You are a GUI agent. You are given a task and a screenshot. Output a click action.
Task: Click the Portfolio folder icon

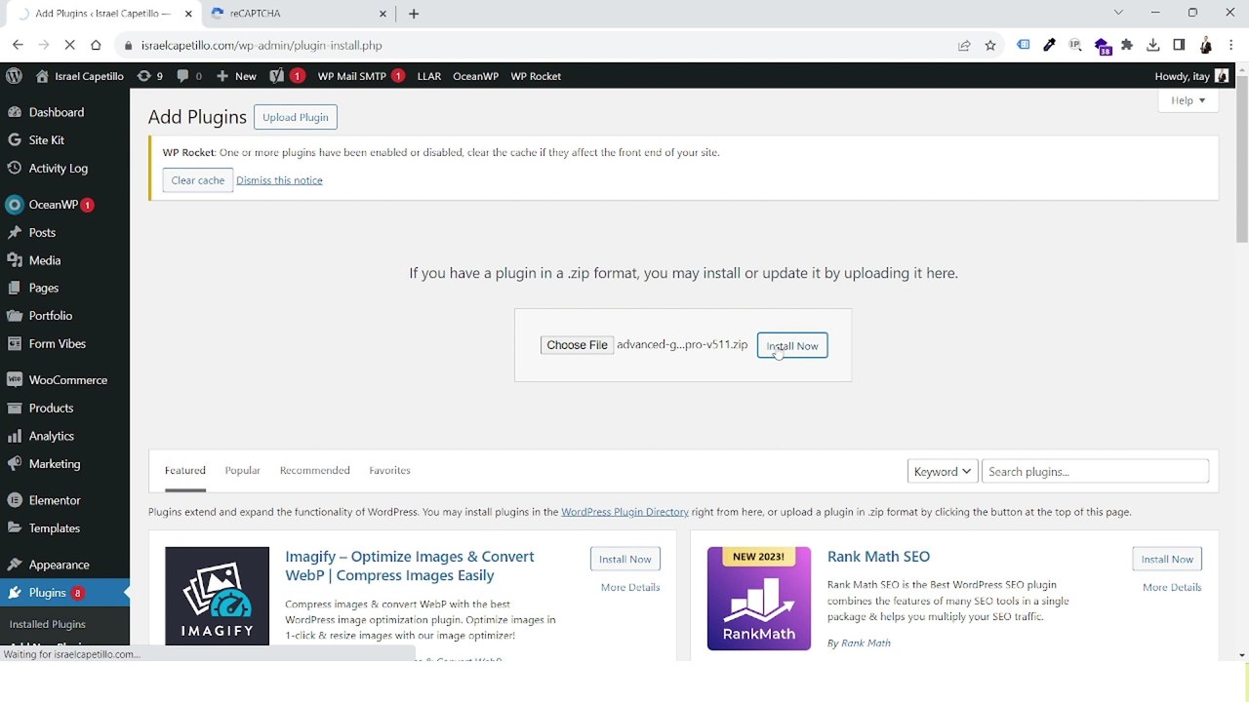(15, 316)
